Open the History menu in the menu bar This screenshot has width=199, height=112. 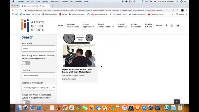[45, 1]
